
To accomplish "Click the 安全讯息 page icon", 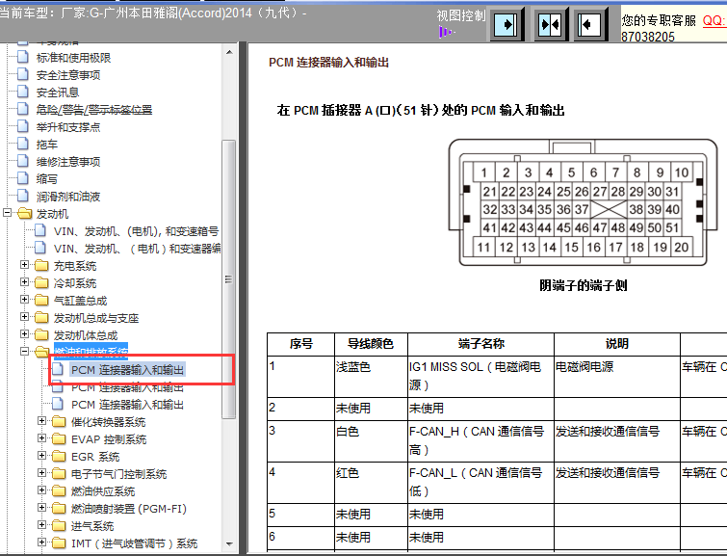I will pos(23,92).
